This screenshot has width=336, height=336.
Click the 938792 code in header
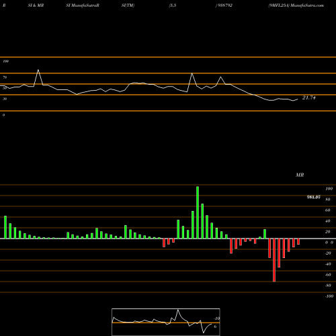[x=224, y=5]
